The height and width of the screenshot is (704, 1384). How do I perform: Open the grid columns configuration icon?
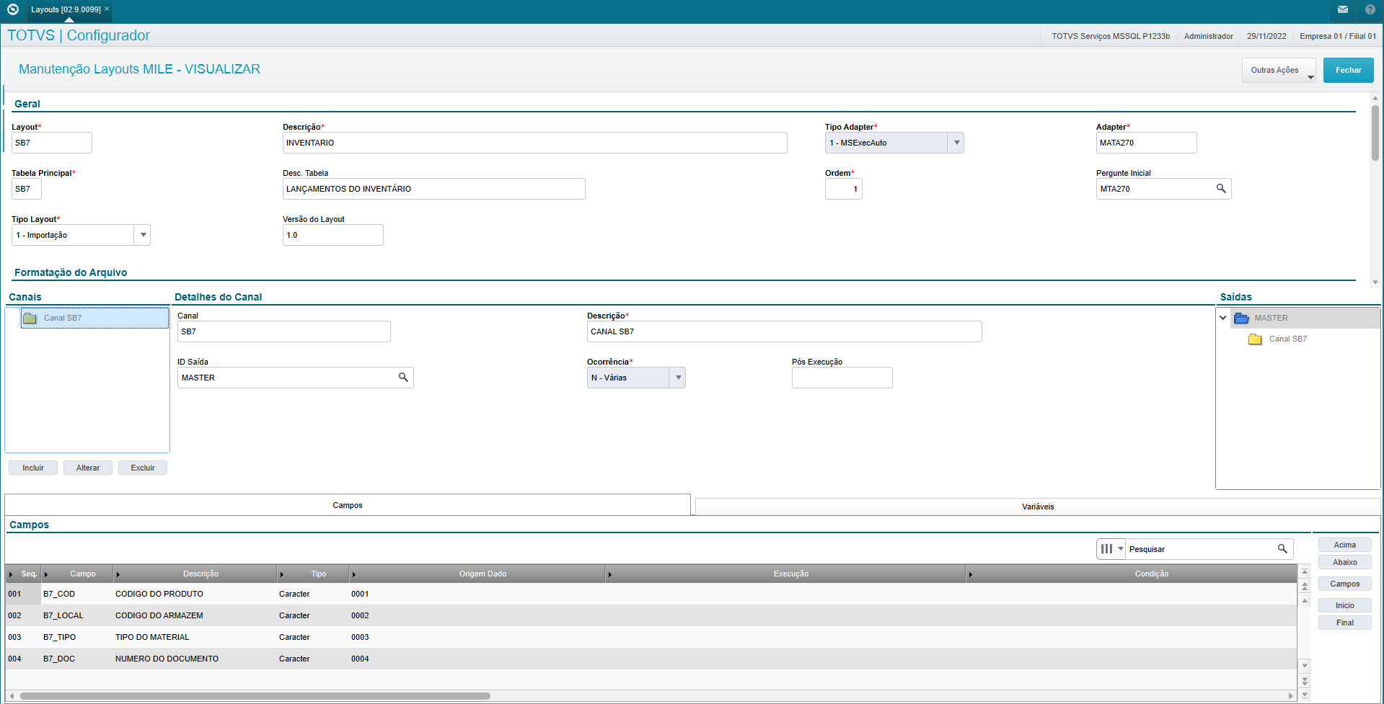pos(1106,549)
